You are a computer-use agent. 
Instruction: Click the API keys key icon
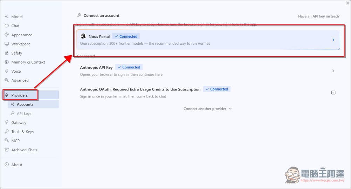coord(13,113)
